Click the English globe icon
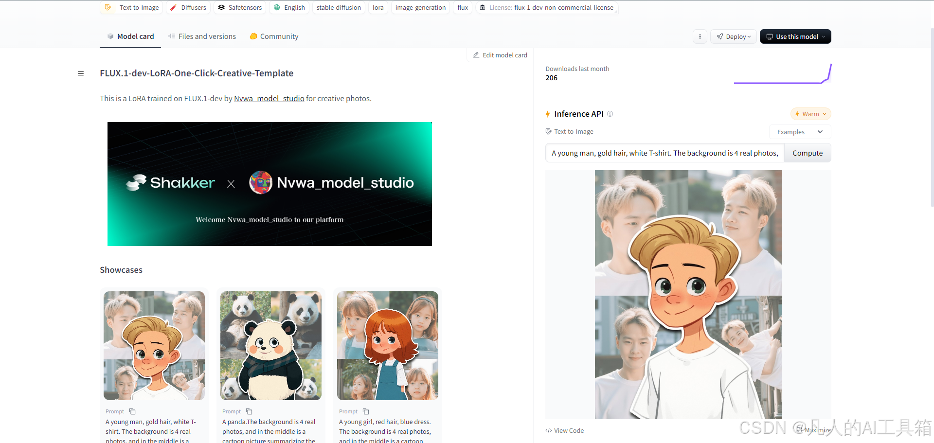934x443 pixels. (277, 7)
